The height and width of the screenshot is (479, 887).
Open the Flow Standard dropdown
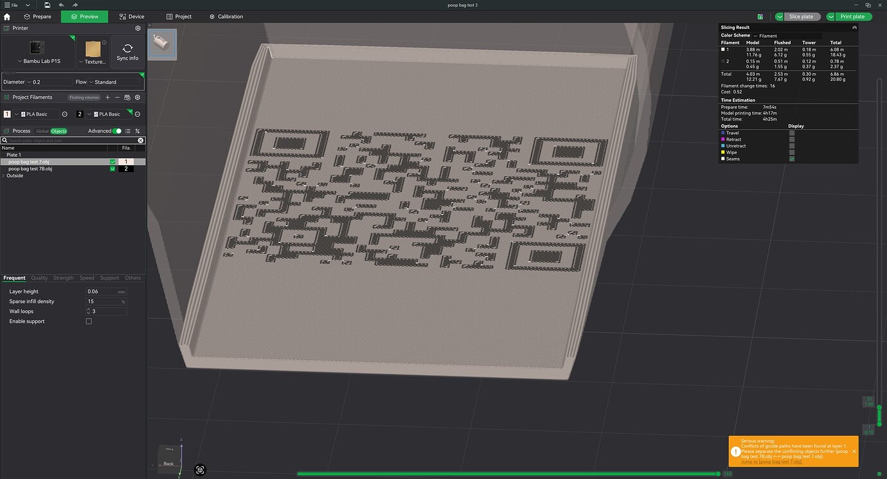pyautogui.click(x=115, y=82)
